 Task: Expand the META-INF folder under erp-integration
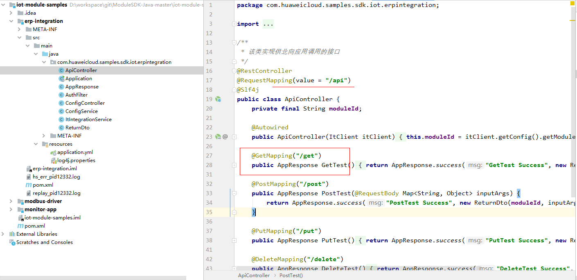point(20,29)
